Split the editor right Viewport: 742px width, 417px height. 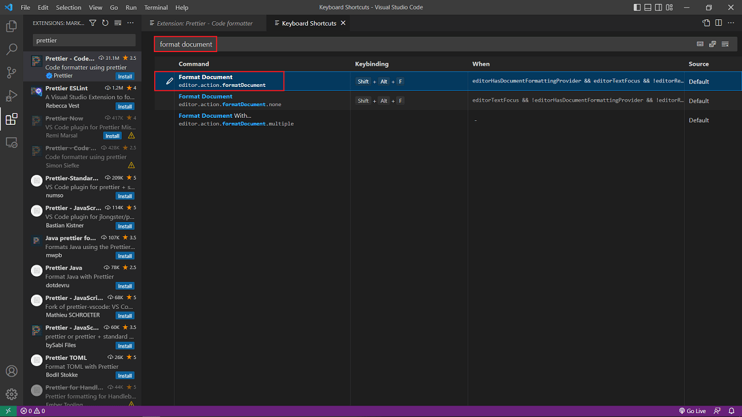[x=718, y=23]
